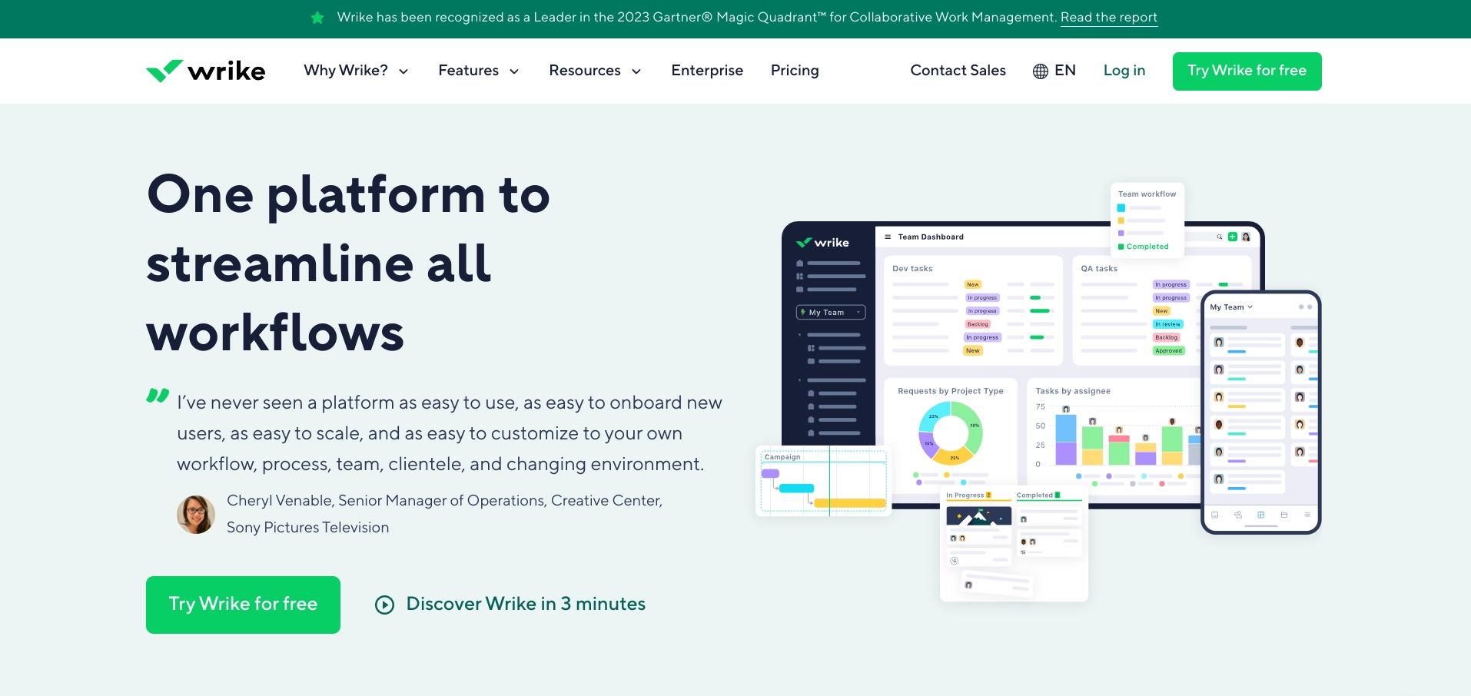Click the Log in link
The width and height of the screenshot is (1471, 696).
(x=1124, y=71)
